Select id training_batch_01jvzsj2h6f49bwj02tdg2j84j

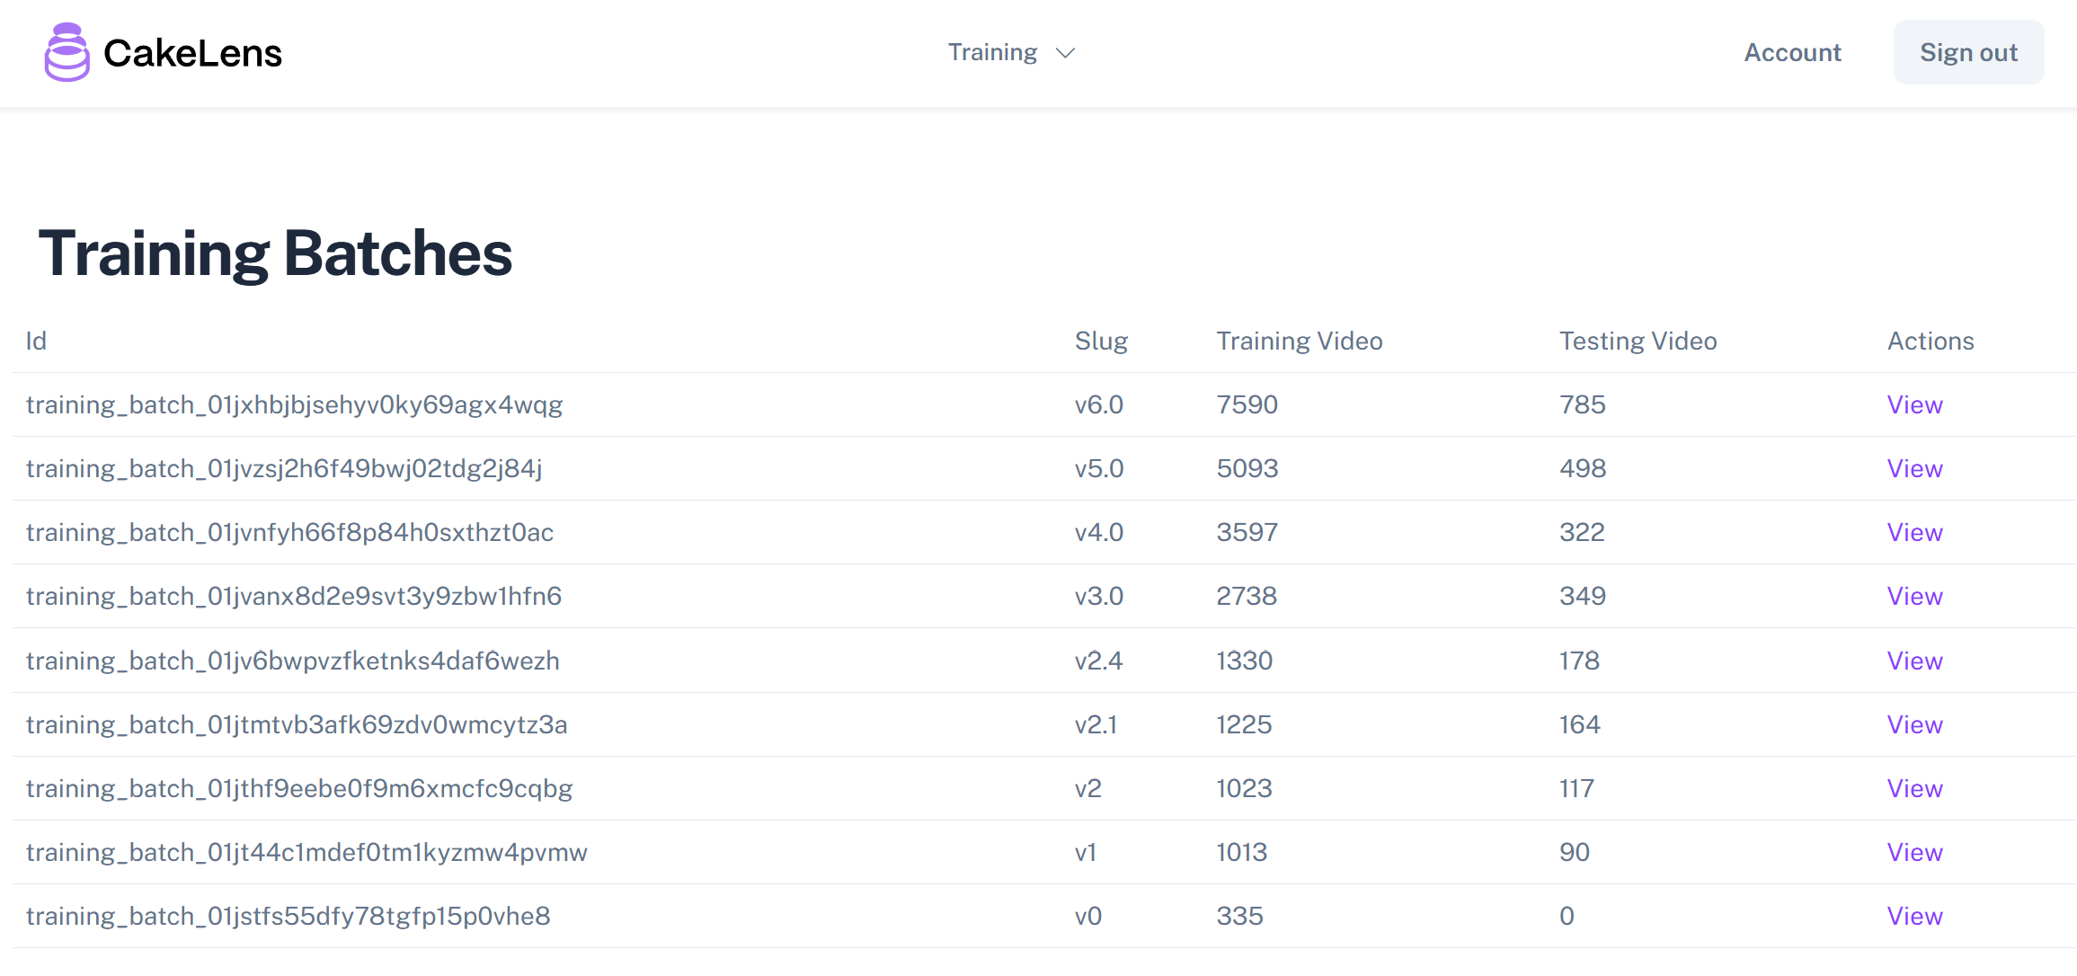point(284,468)
